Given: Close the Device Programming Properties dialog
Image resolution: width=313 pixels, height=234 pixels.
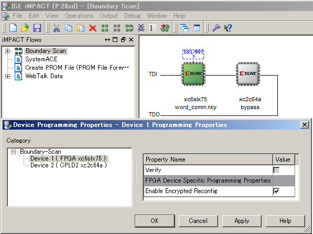Looking at the screenshot, I should [305, 125].
